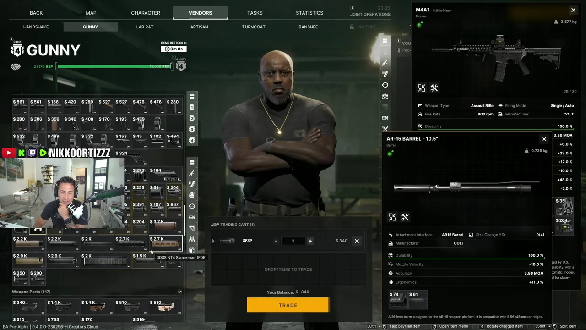Image resolution: width=586 pixels, height=330 pixels.
Task: Remove SF3P from trading cart
Action: tap(357, 241)
